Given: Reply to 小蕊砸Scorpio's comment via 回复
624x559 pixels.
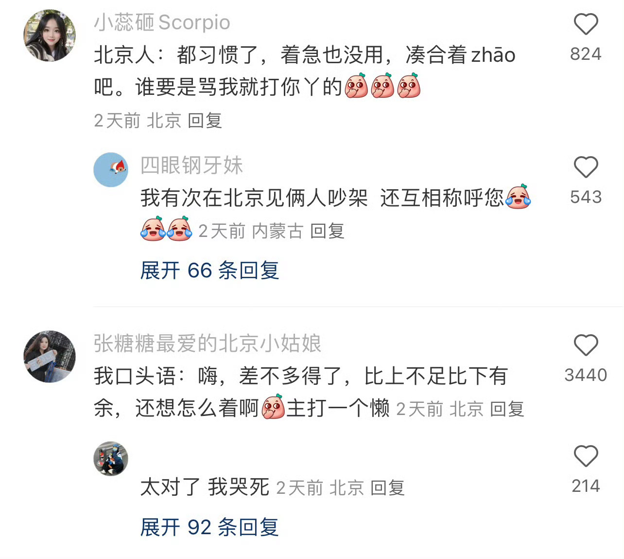Looking at the screenshot, I should pyautogui.click(x=205, y=121).
